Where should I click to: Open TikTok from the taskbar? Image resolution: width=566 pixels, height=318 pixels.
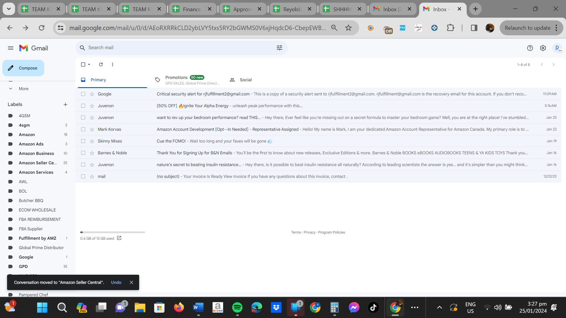point(374,307)
